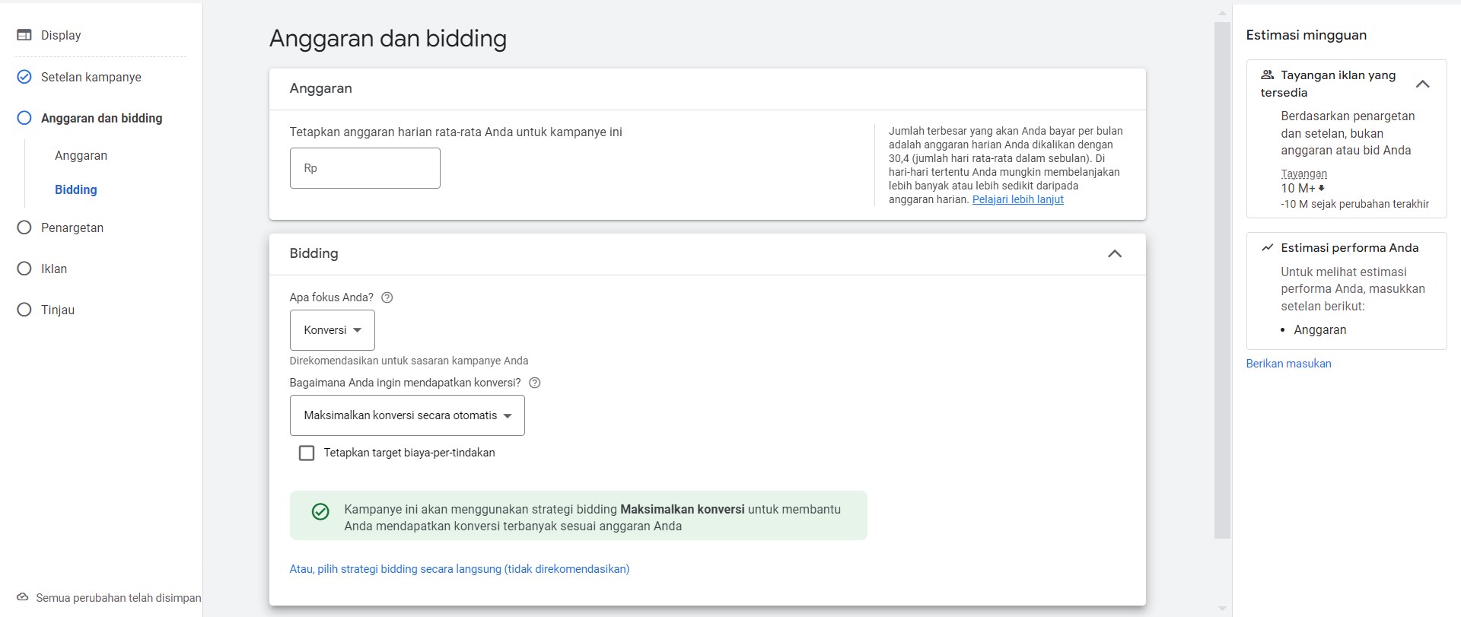Click Anggaran bullet under Estimasi performa
This screenshot has width=1461, height=617.
pyautogui.click(x=1320, y=329)
